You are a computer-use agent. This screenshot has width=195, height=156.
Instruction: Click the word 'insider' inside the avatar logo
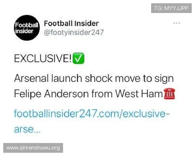[x=24, y=31]
